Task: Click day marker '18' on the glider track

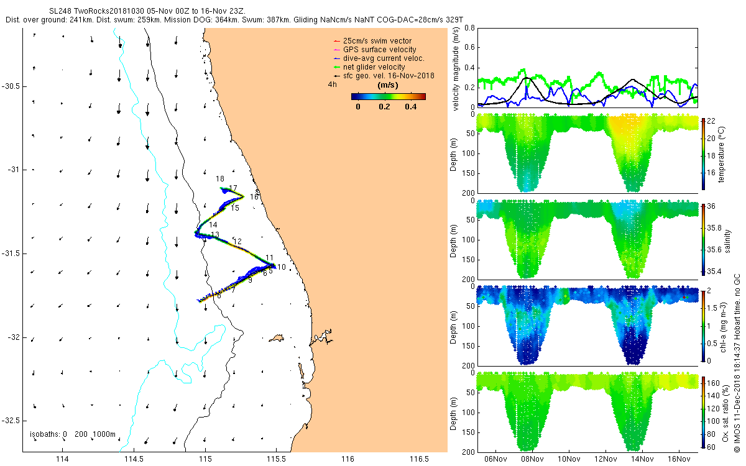Action: point(220,179)
